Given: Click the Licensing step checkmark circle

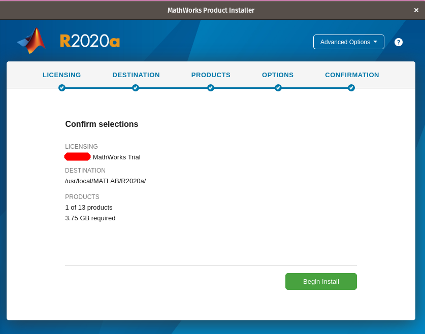Looking at the screenshot, I should (x=62, y=88).
